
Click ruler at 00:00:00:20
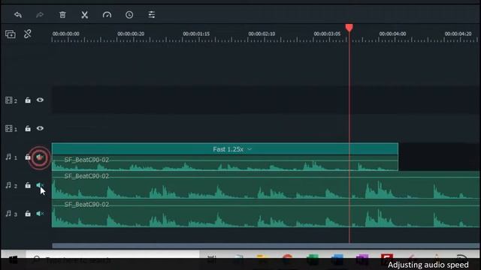(x=131, y=34)
